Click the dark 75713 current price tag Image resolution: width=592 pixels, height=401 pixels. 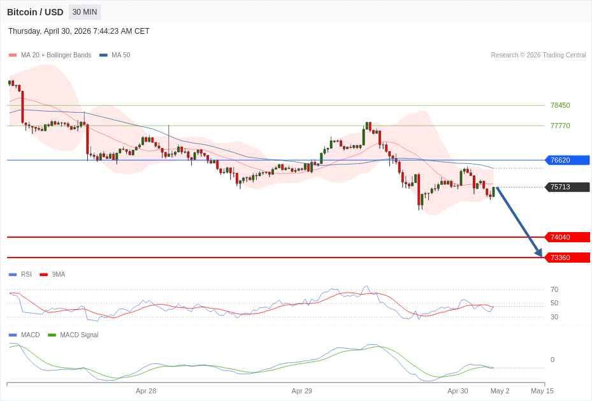[567, 187]
